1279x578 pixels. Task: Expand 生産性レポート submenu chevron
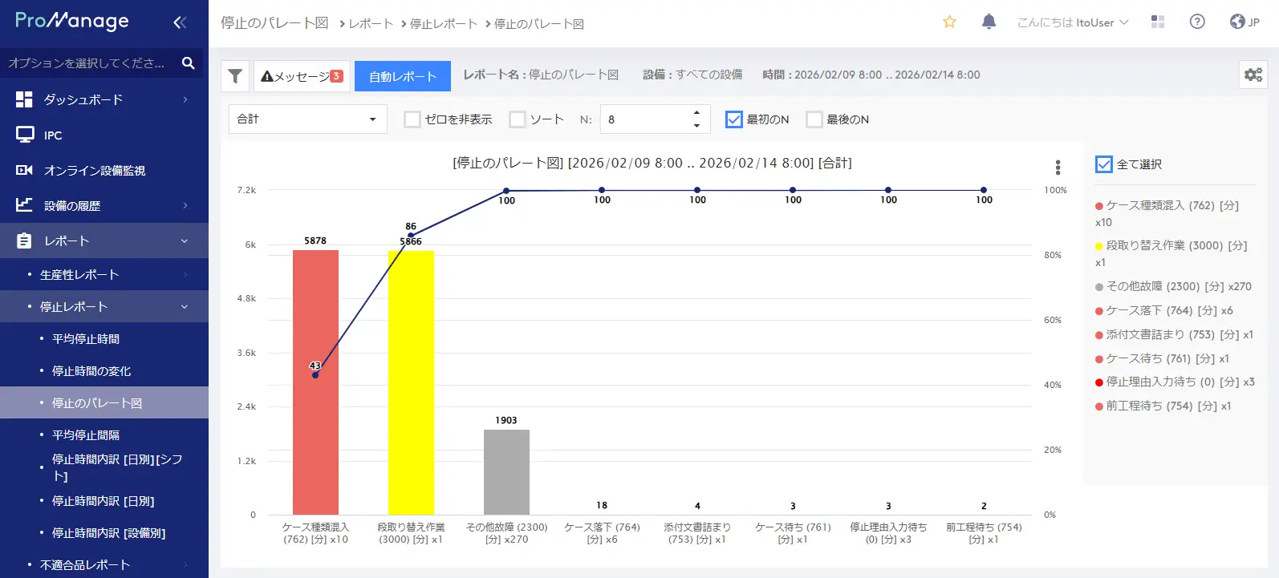(x=185, y=274)
